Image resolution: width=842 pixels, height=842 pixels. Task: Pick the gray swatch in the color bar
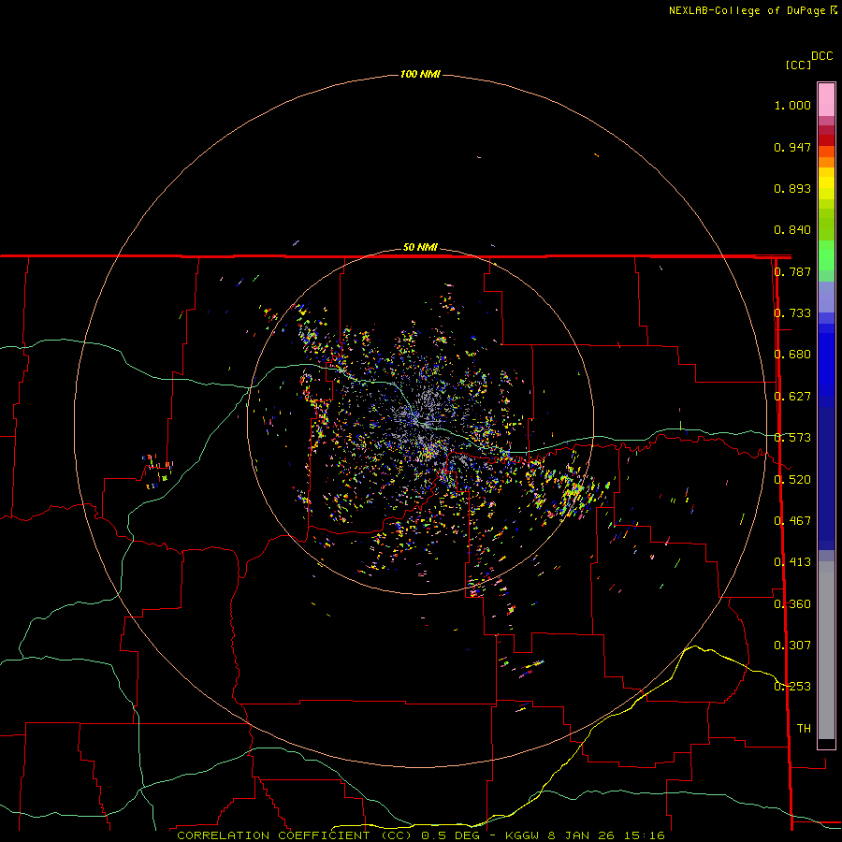click(x=826, y=650)
